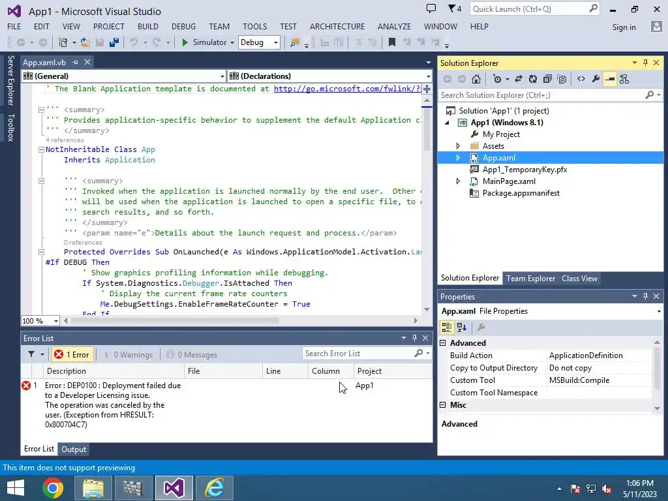The height and width of the screenshot is (501, 668).
Task: Click Sign in
Action: click(624, 27)
